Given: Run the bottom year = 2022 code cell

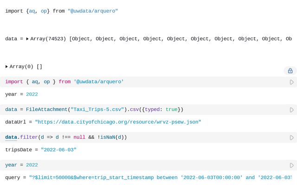Looking at the screenshot, I should [x=291, y=165].
